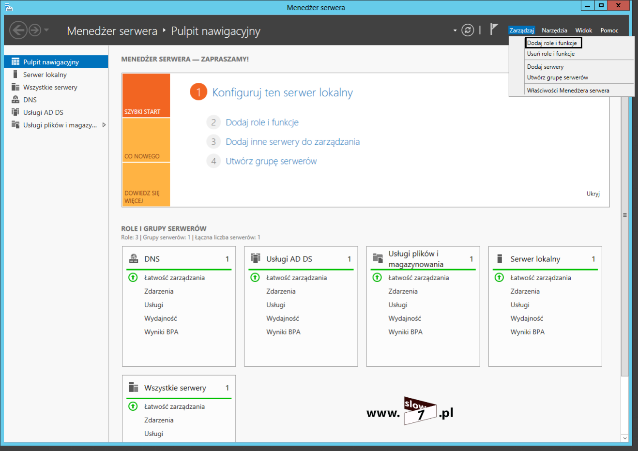Screen dimensions: 638x451
Task: Click Wszystkie serwery icon in sidebar
Action: pyautogui.click(x=15, y=87)
